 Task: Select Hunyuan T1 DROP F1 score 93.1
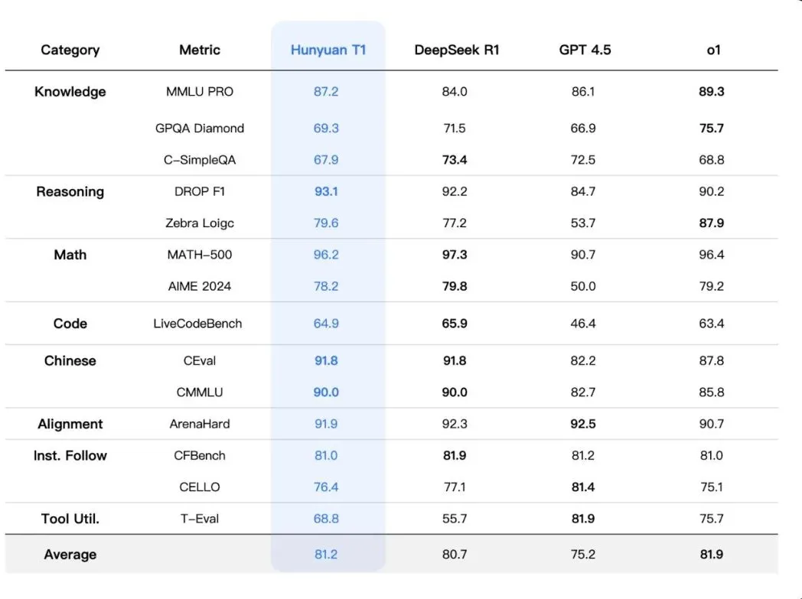[326, 192]
